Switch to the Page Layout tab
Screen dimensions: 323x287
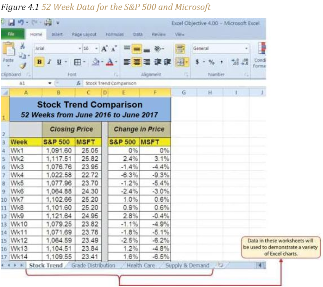[84, 34]
